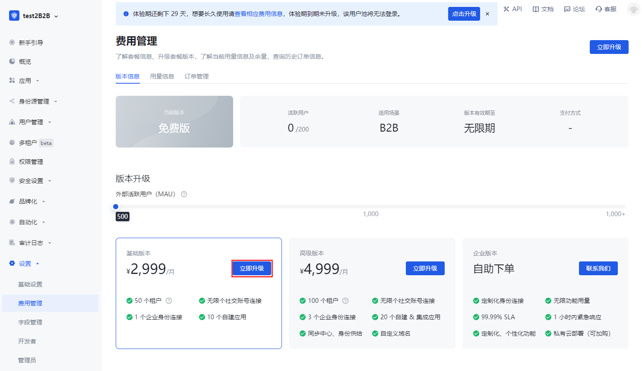Click the API tools icon in header
The image size is (642, 371).
(506, 9)
